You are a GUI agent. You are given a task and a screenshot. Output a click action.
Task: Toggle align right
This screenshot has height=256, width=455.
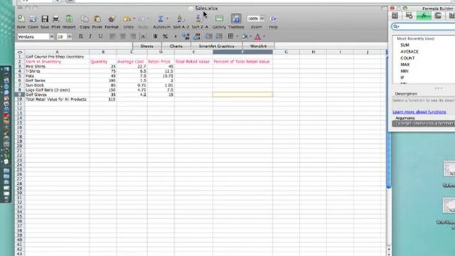pos(133,36)
